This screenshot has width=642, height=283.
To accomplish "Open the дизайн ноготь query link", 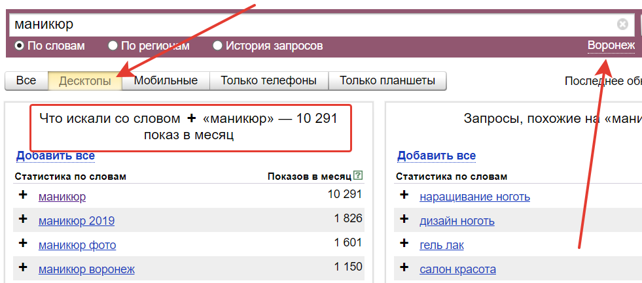I will (457, 222).
